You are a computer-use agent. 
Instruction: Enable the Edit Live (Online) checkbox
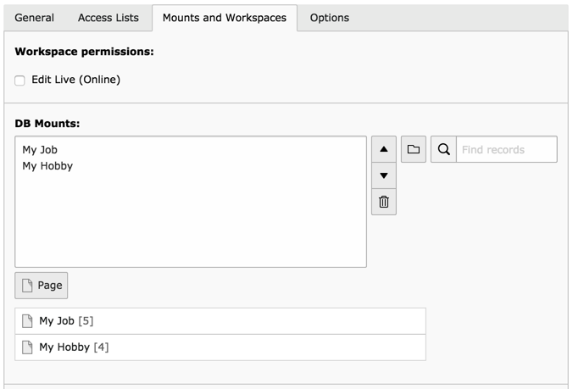coord(20,81)
